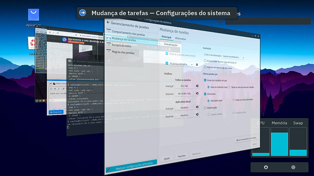Viewport: 314px width, 176px height.
Task: Open Regras das janelas section
Action: click(123, 52)
